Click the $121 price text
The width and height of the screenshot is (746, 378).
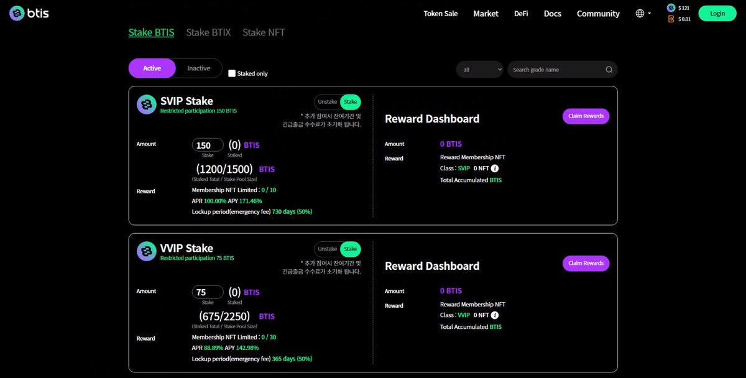coord(684,8)
